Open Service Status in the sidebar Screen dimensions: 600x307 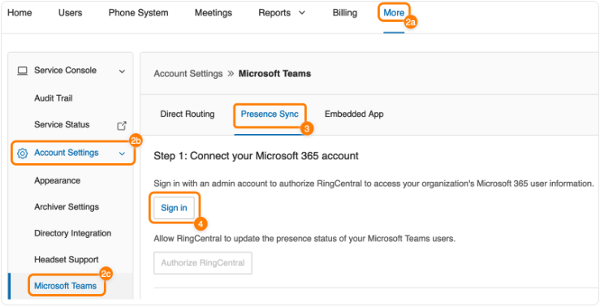click(x=62, y=125)
